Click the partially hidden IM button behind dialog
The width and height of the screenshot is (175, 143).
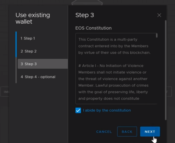5,92
